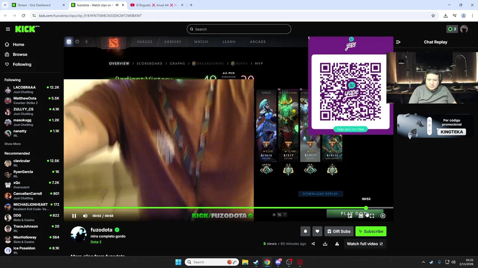Toggle mini player mode icon
478x268 pixels.
click(350, 216)
